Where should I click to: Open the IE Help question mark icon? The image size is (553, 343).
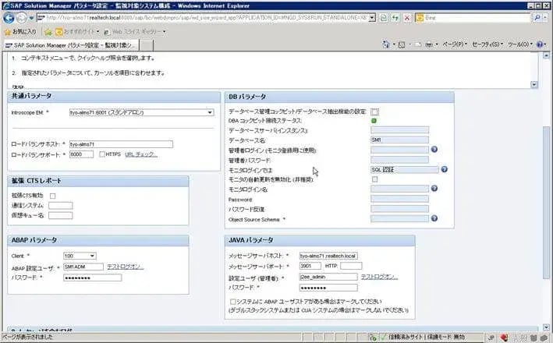pos(540,44)
